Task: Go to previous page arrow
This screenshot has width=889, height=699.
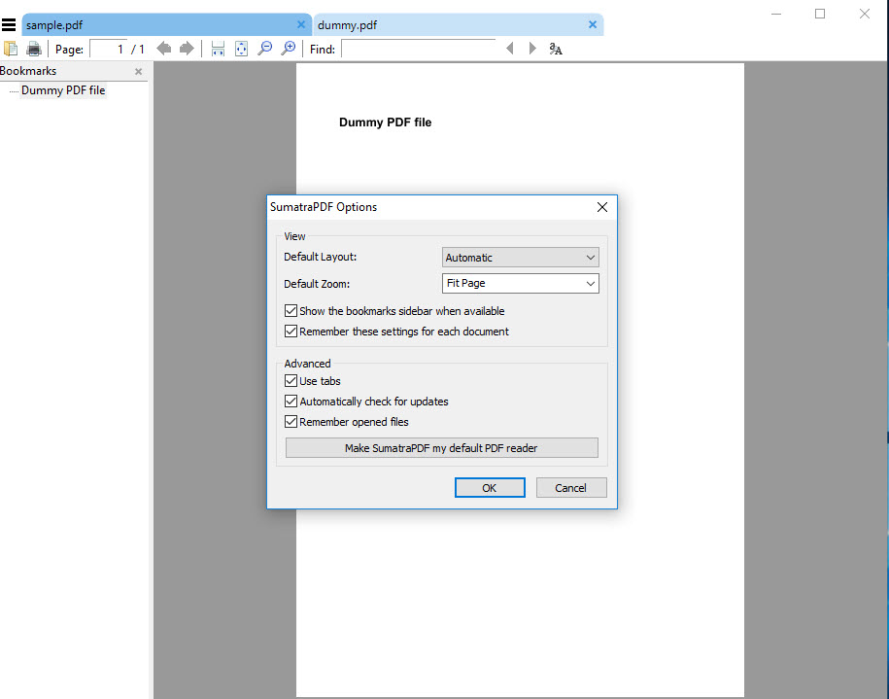Action: (x=164, y=49)
